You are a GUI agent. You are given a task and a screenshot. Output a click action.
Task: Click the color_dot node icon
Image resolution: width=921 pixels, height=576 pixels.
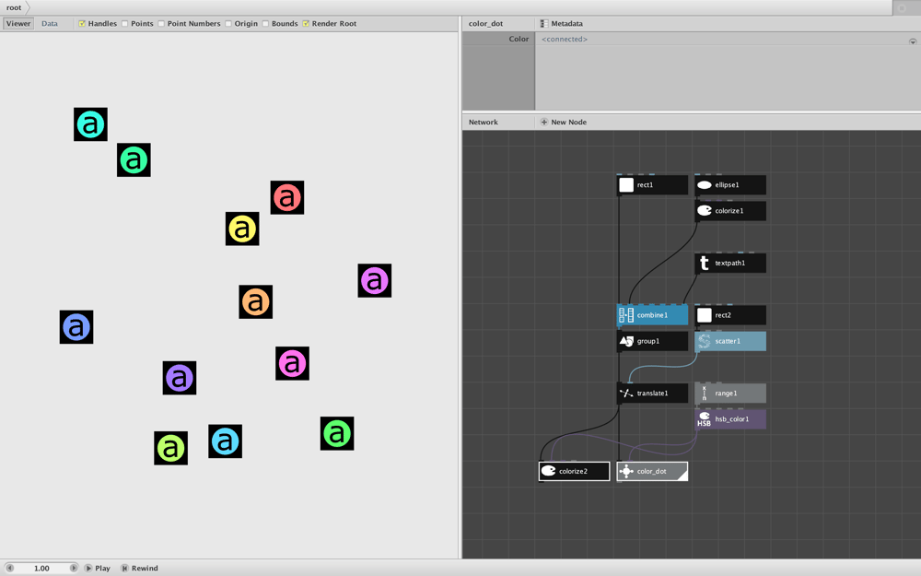[x=626, y=471]
